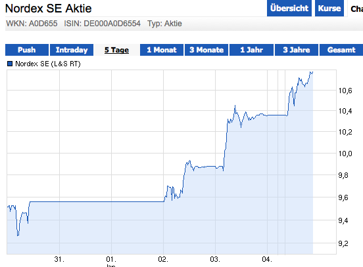Click the 31. date axis label

click(x=59, y=259)
